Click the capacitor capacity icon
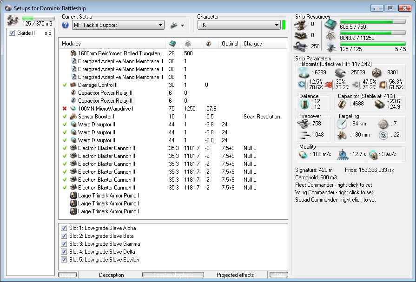Image resolution: width=416 pixels, height=282 pixels. [342, 104]
